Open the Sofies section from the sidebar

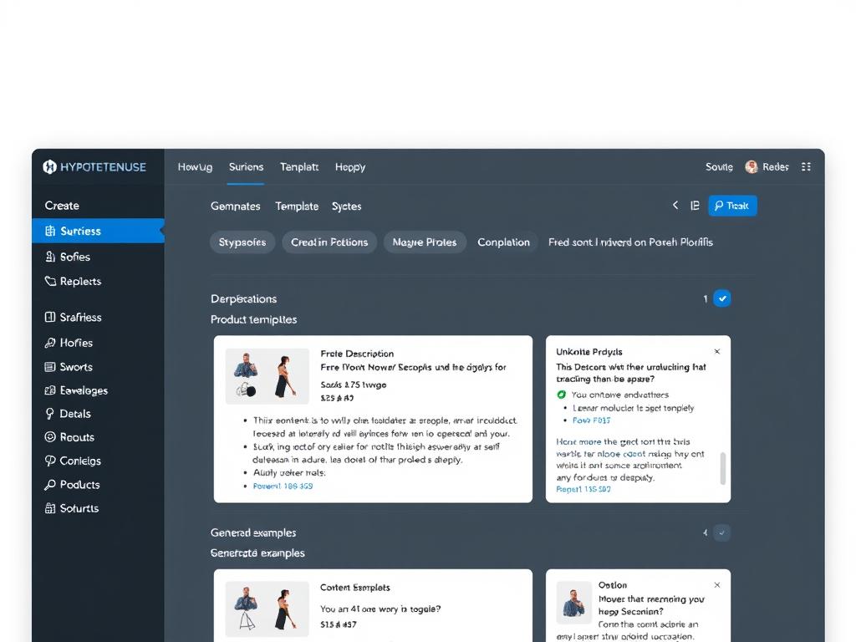click(x=50, y=257)
